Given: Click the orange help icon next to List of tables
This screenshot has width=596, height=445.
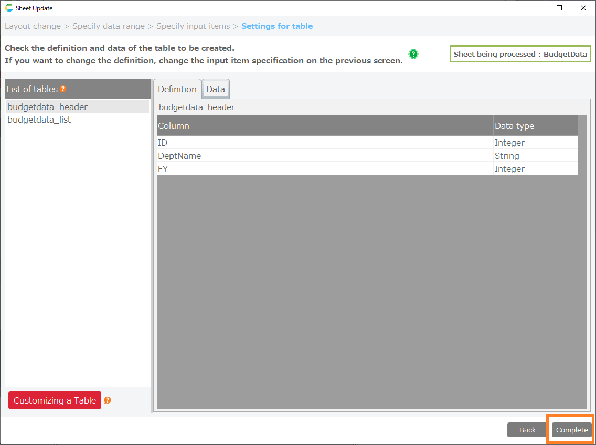Looking at the screenshot, I should (x=63, y=89).
